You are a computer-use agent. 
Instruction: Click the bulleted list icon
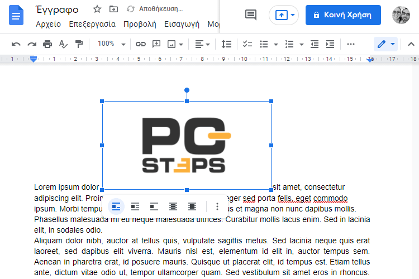point(264,44)
